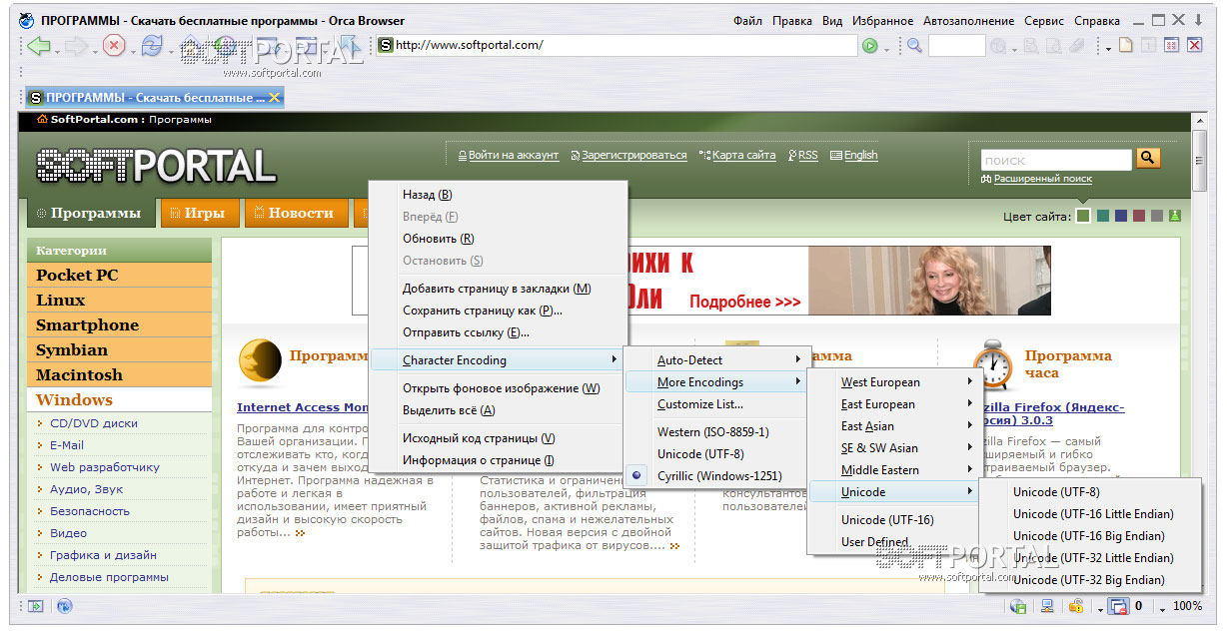Click the blue Reload page icon
Screen dimensions: 1227x633
point(152,45)
